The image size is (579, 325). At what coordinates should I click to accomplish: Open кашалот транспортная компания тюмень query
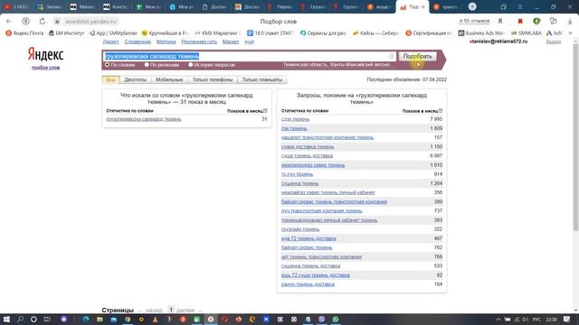point(327,137)
